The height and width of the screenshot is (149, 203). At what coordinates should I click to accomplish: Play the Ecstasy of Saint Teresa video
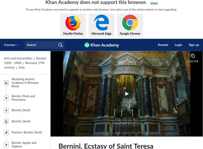click(127, 93)
